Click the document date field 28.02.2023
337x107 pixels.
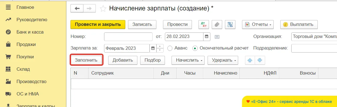(x=184, y=37)
